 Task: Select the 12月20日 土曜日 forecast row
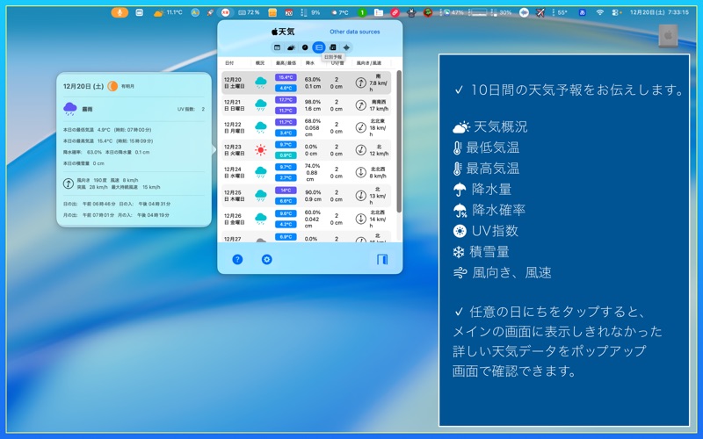[x=306, y=83]
